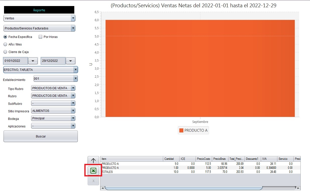This screenshot has height=191, width=310.
Task: Click the Excel export icon
Action: pos(93,171)
